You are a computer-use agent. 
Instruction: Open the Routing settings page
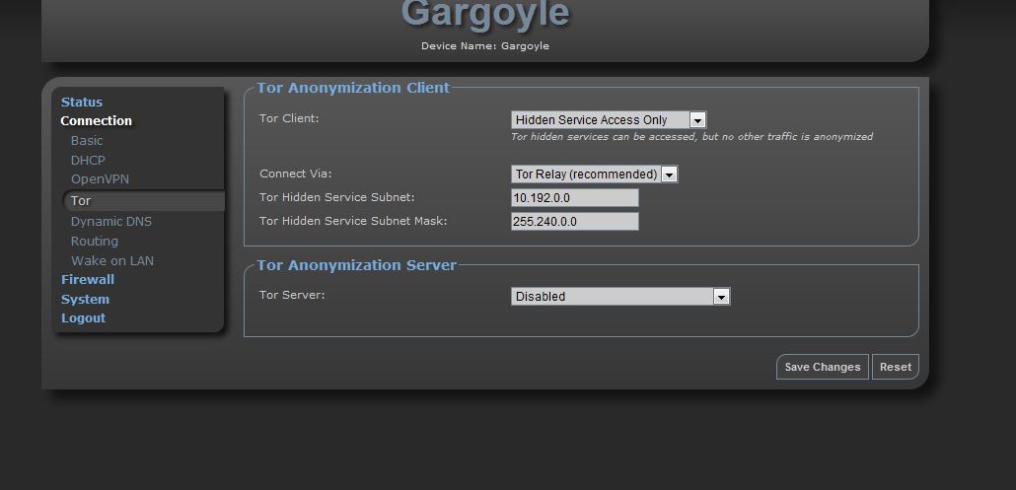95,241
